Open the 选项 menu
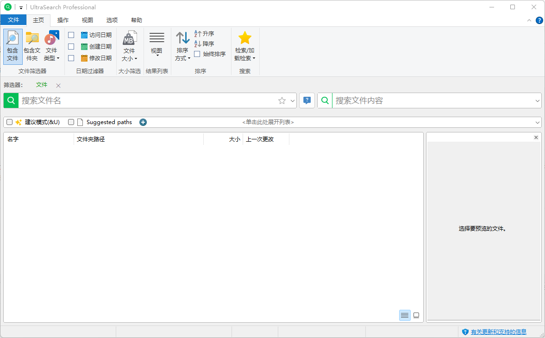The width and height of the screenshot is (545, 338). (x=112, y=20)
